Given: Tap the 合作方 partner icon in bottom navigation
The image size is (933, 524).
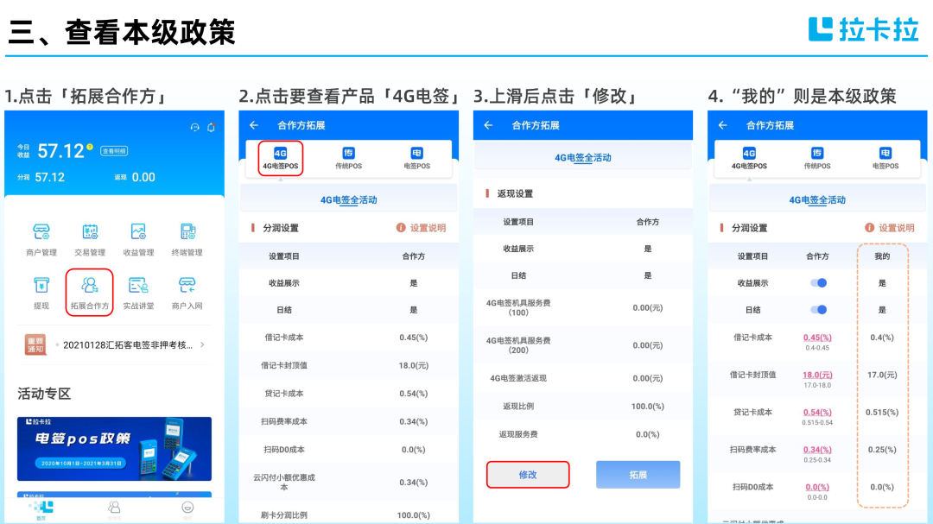Looking at the screenshot, I should (x=114, y=509).
